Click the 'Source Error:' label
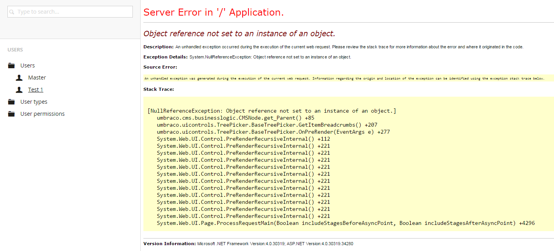Screen dimensions: 554x251 [x=160, y=67]
